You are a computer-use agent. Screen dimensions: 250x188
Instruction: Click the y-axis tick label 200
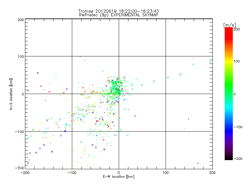[21, 20]
